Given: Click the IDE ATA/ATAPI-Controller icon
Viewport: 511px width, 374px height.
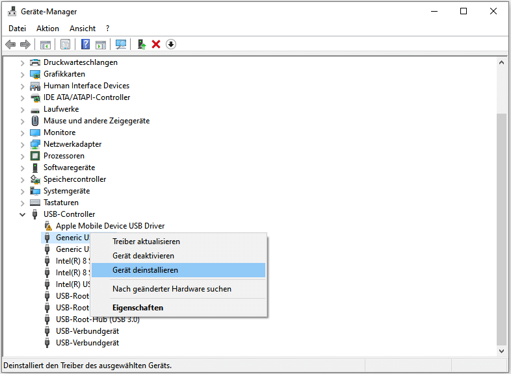Looking at the screenshot, I should click(x=35, y=97).
